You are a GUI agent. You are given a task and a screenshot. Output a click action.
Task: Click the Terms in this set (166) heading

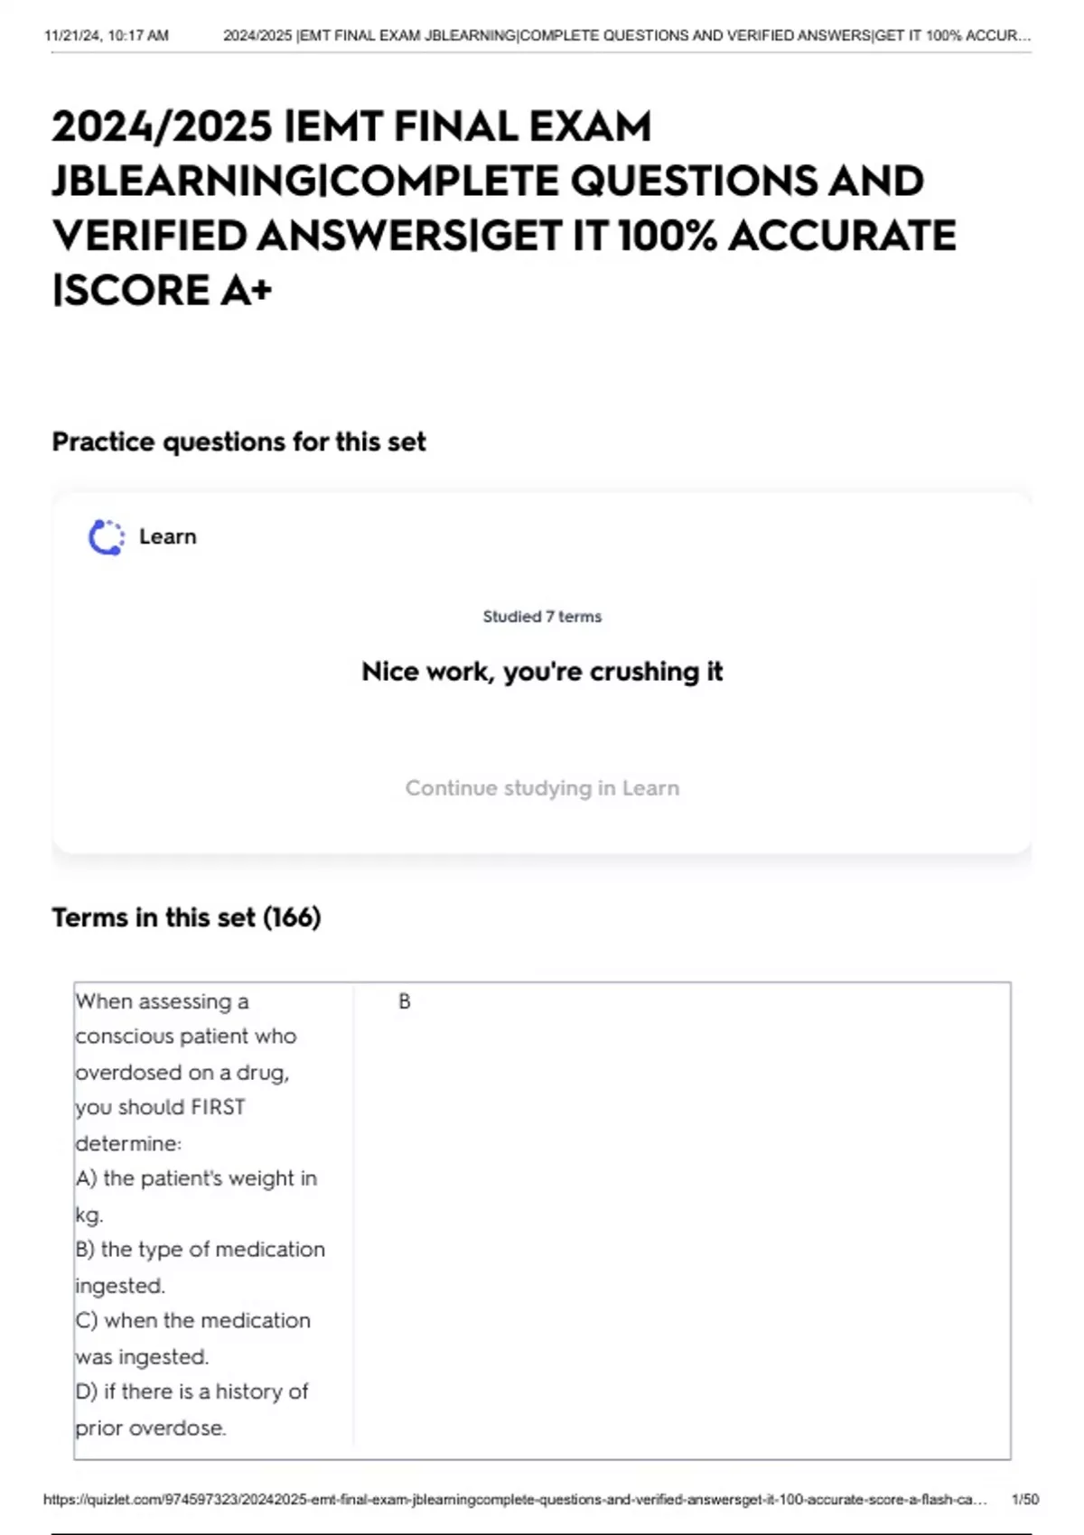[186, 917]
